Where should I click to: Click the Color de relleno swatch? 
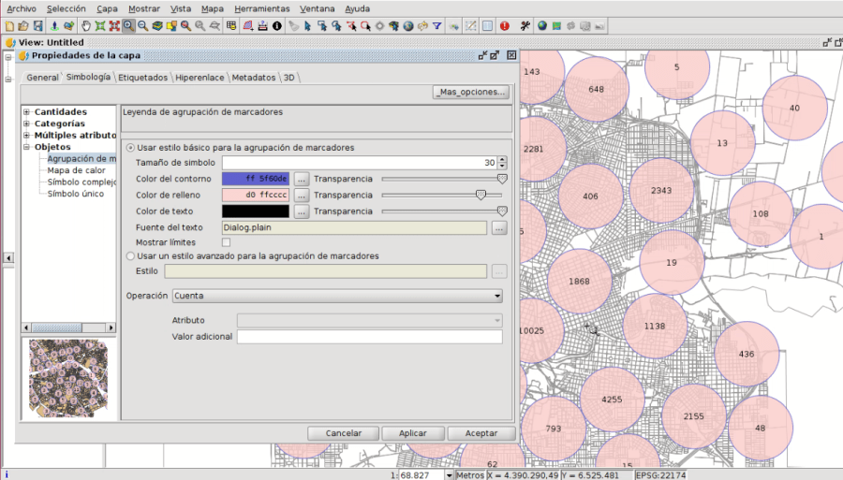(257, 196)
